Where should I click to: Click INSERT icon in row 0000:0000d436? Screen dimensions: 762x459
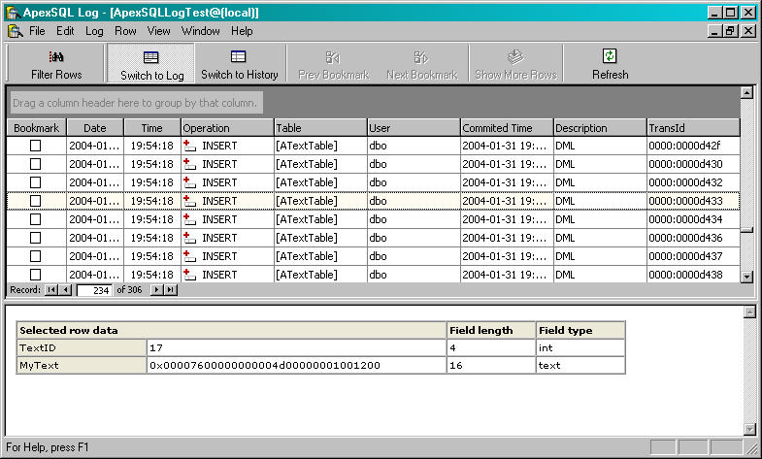click(x=189, y=238)
